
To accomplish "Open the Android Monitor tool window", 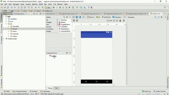I will point(20,91).
